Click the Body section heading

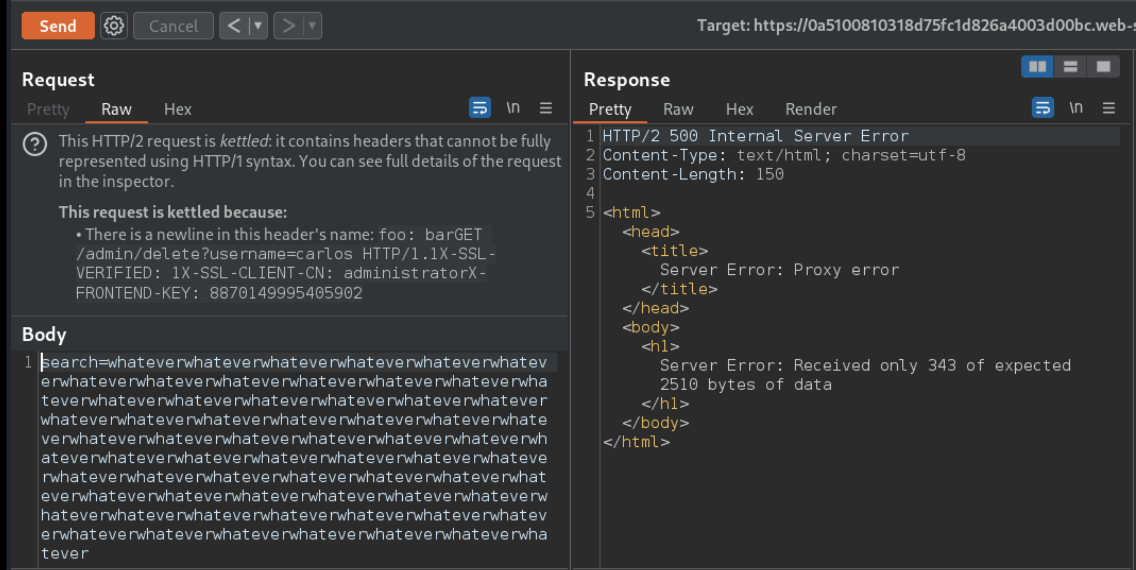44,335
